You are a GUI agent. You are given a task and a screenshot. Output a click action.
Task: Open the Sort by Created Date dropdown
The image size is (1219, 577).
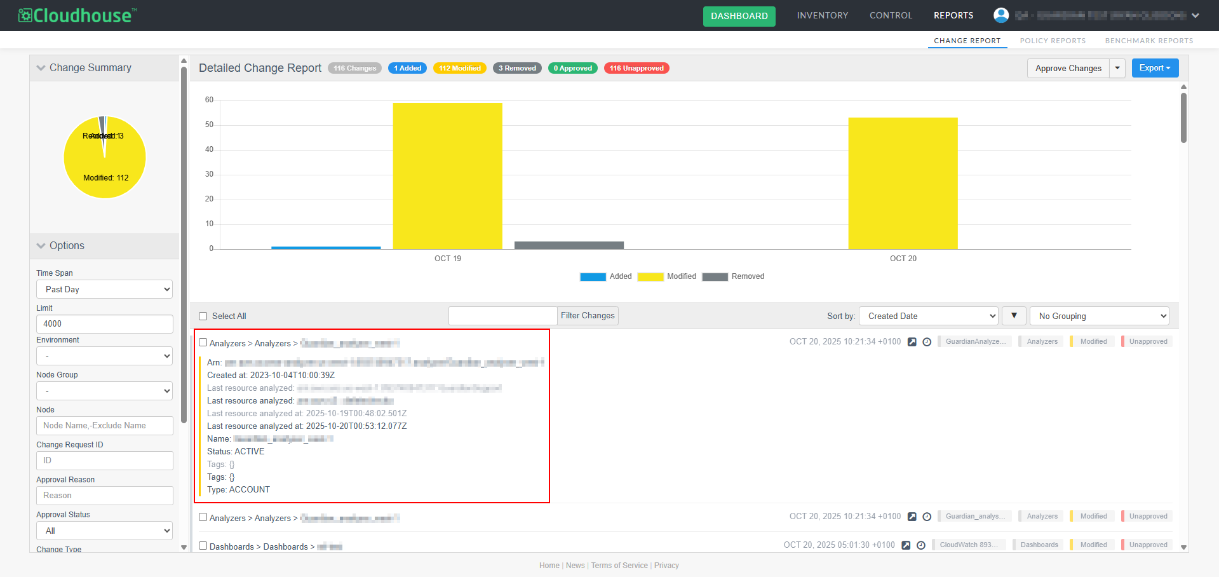928,316
